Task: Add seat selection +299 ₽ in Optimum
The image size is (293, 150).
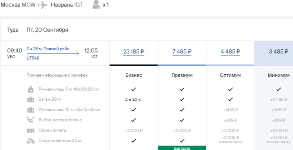Action: tap(230, 120)
